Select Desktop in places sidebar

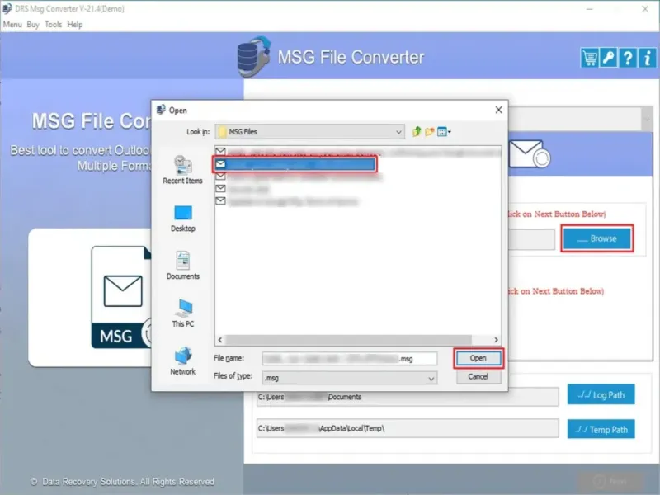coord(182,219)
